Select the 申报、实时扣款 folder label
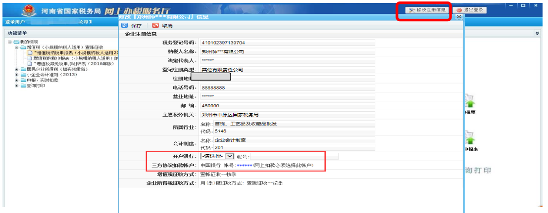This screenshot has height=213, width=548. [42, 81]
